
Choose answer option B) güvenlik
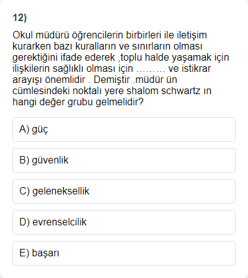tap(124, 160)
